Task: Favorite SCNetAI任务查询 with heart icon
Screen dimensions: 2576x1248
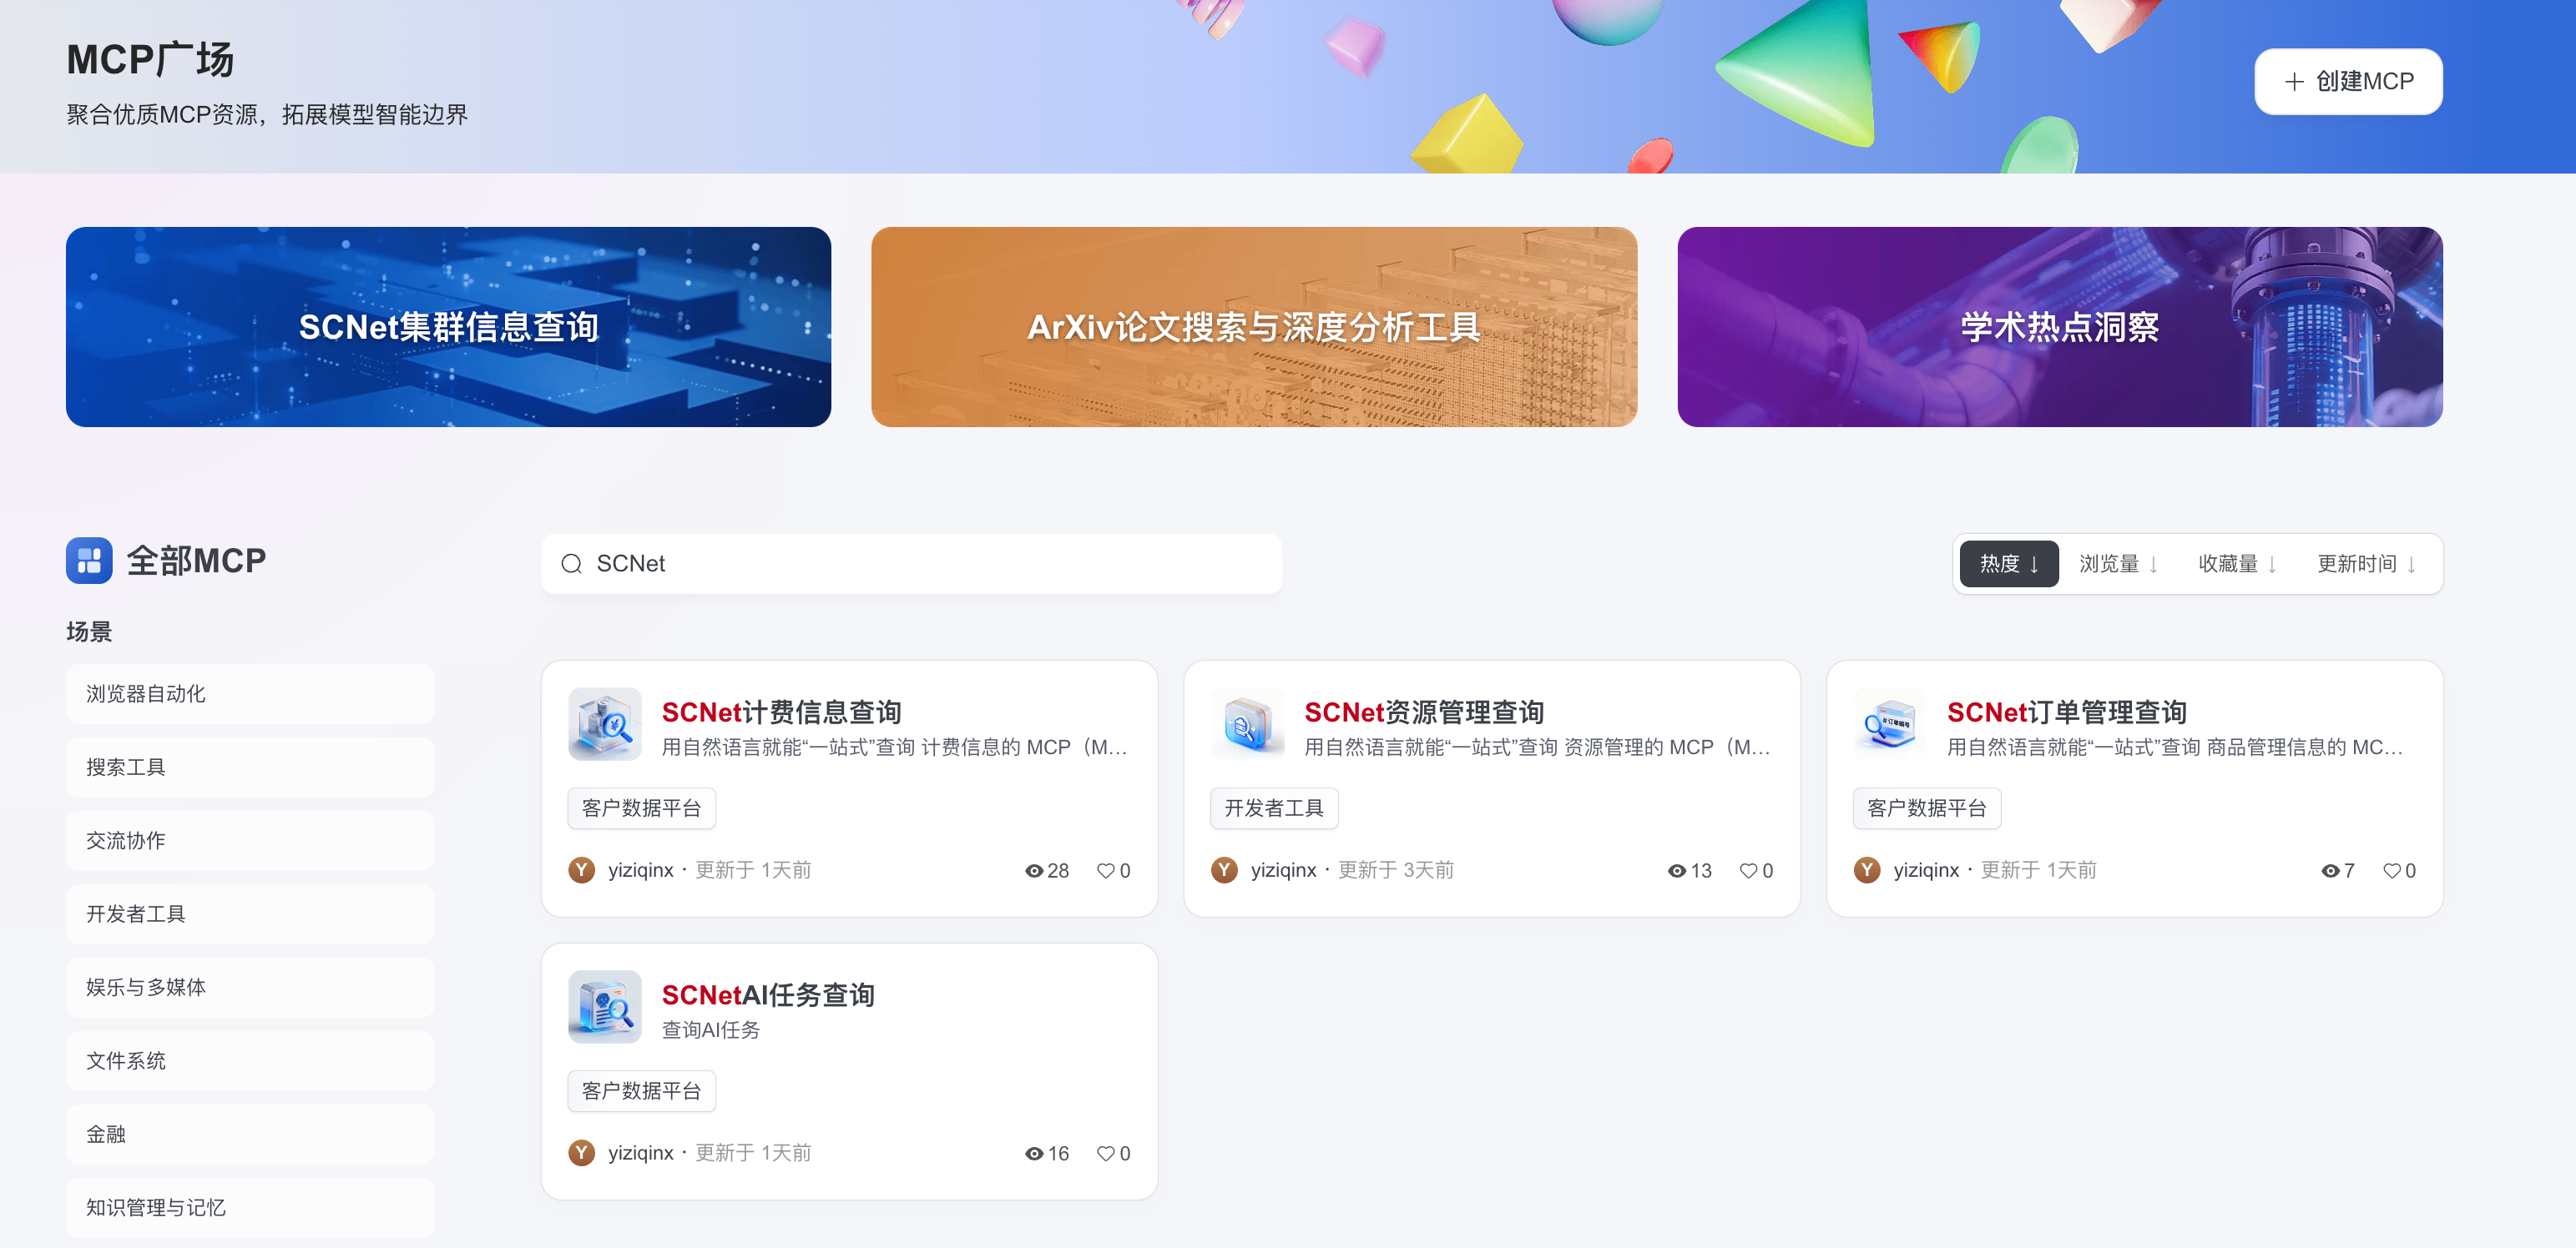Action: pos(1105,1154)
